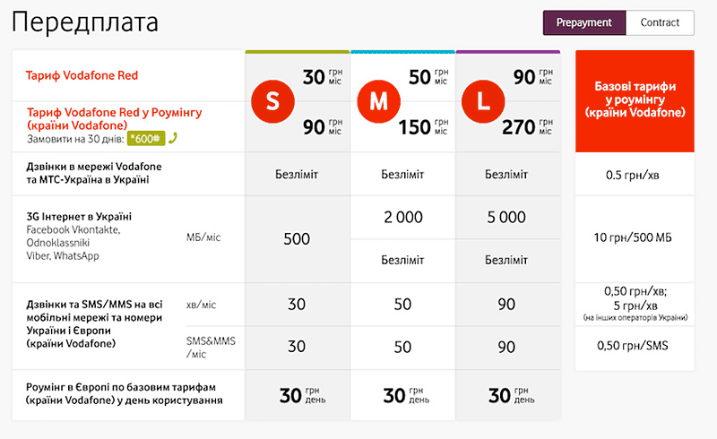Click the red L plan circle icon
717x439 pixels.
coord(484,102)
